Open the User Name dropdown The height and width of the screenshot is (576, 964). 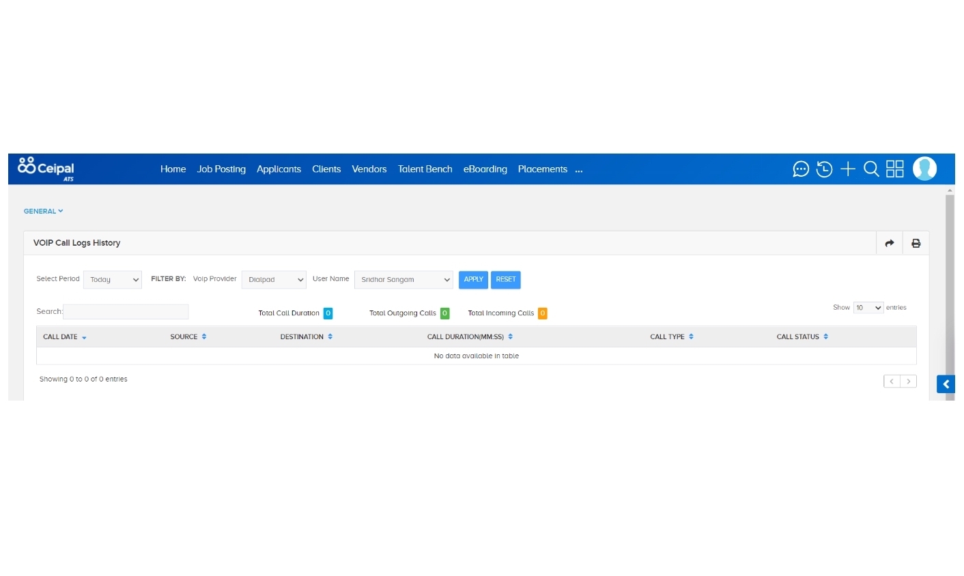pyautogui.click(x=403, y=280)
